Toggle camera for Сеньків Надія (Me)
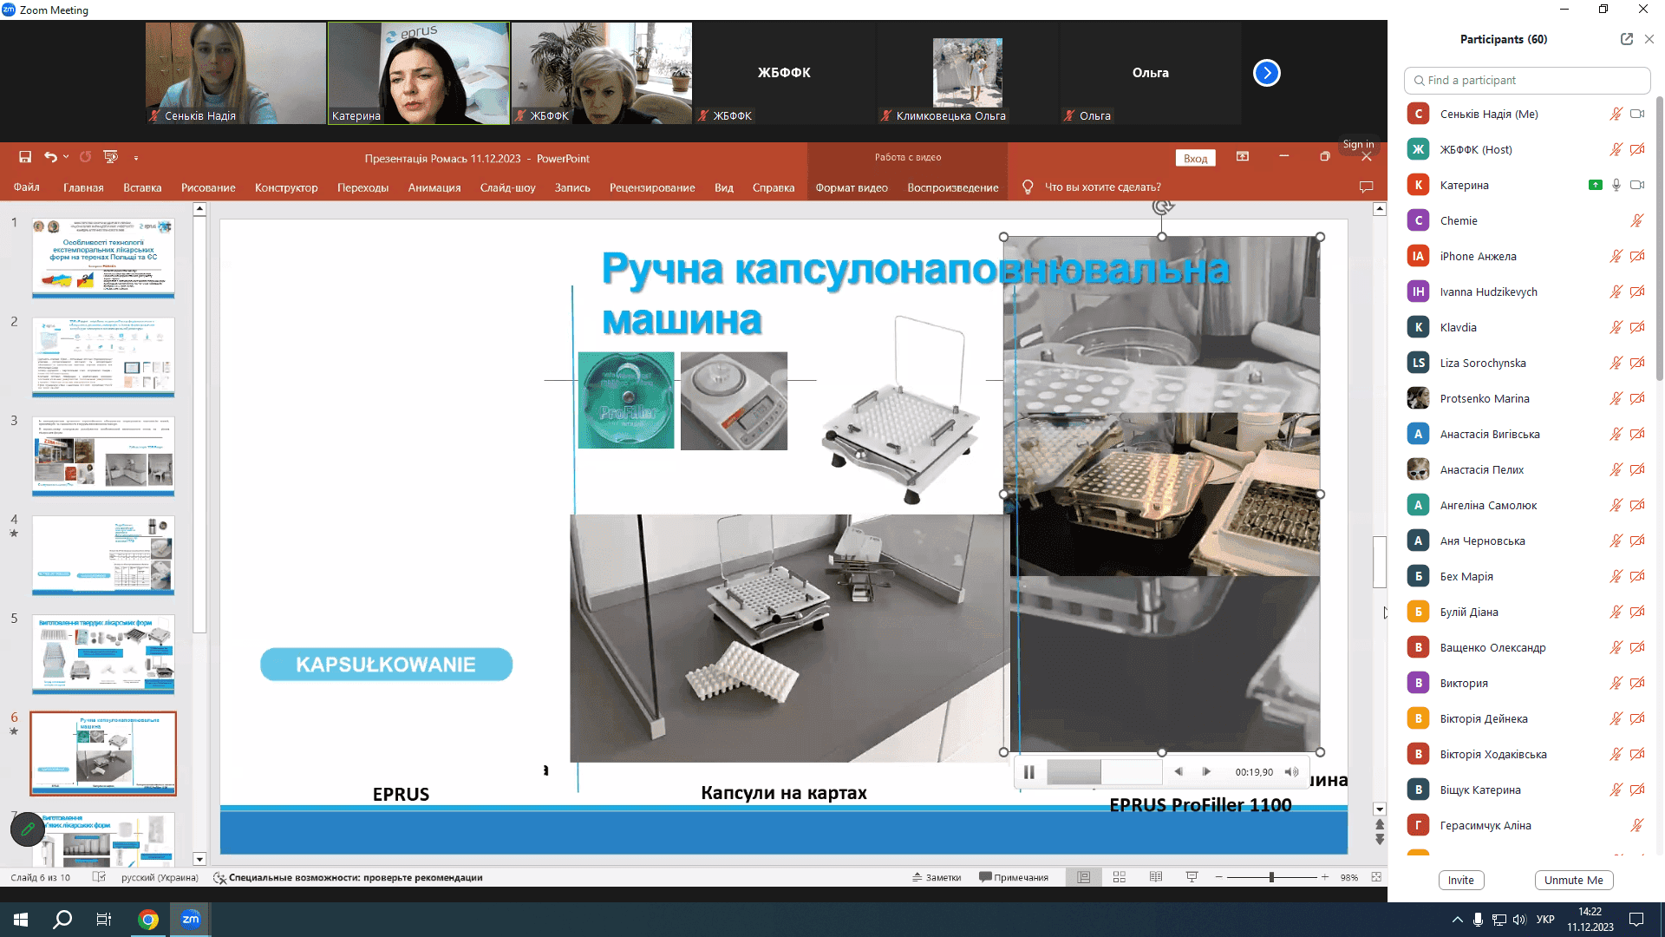This screenshot has height=937, width=1665. pyautogui.click(x=1637, y=114)
